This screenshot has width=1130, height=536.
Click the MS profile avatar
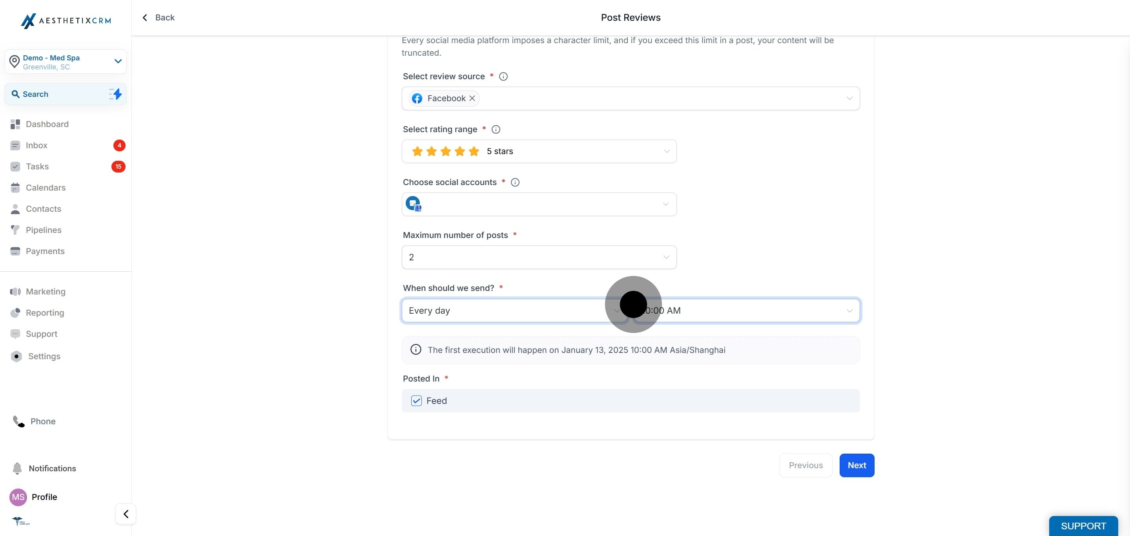pyautogui.click(x=18, y=497)
